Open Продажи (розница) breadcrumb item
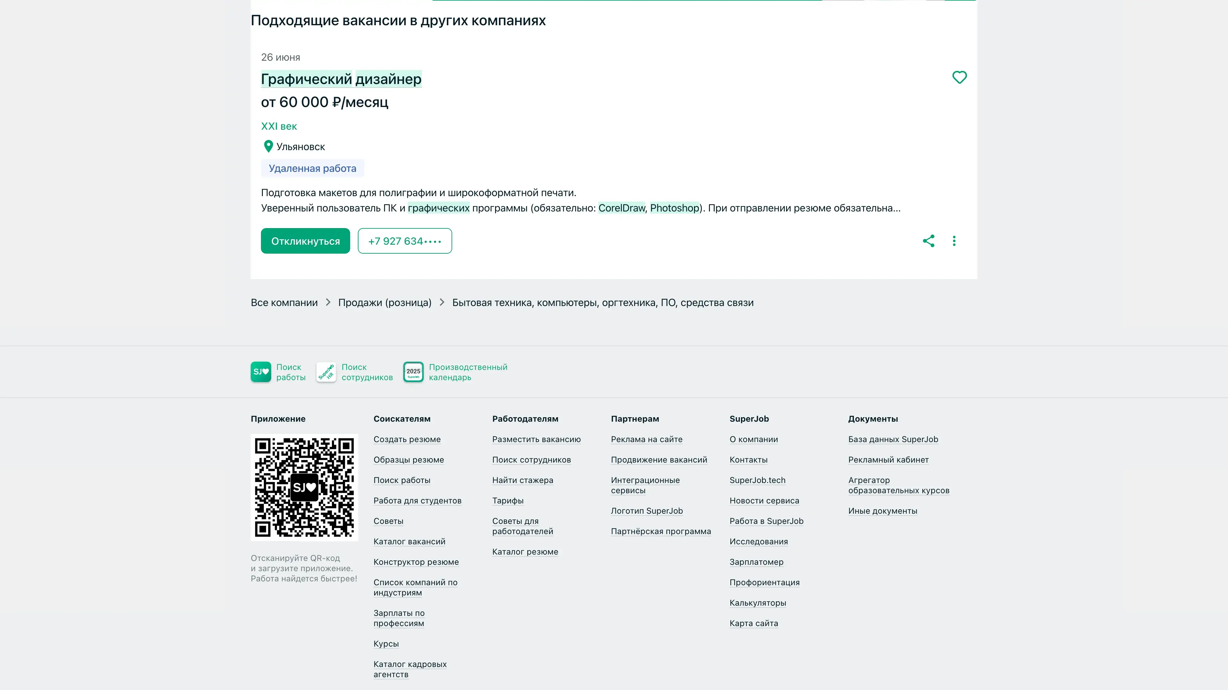1228x690 pixels. click(385, 303)
